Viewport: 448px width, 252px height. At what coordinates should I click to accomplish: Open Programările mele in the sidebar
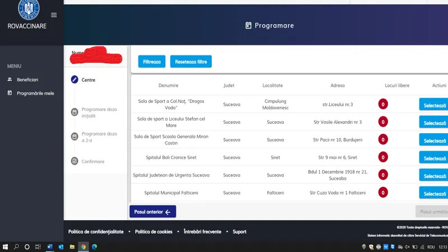(x=35, y=93)
